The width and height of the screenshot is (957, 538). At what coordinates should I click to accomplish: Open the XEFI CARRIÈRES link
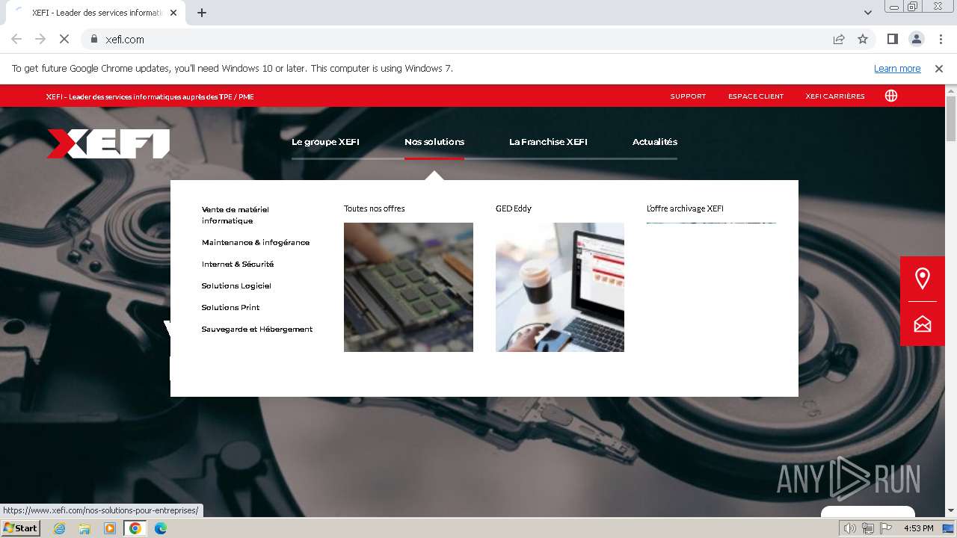point(835,96)
